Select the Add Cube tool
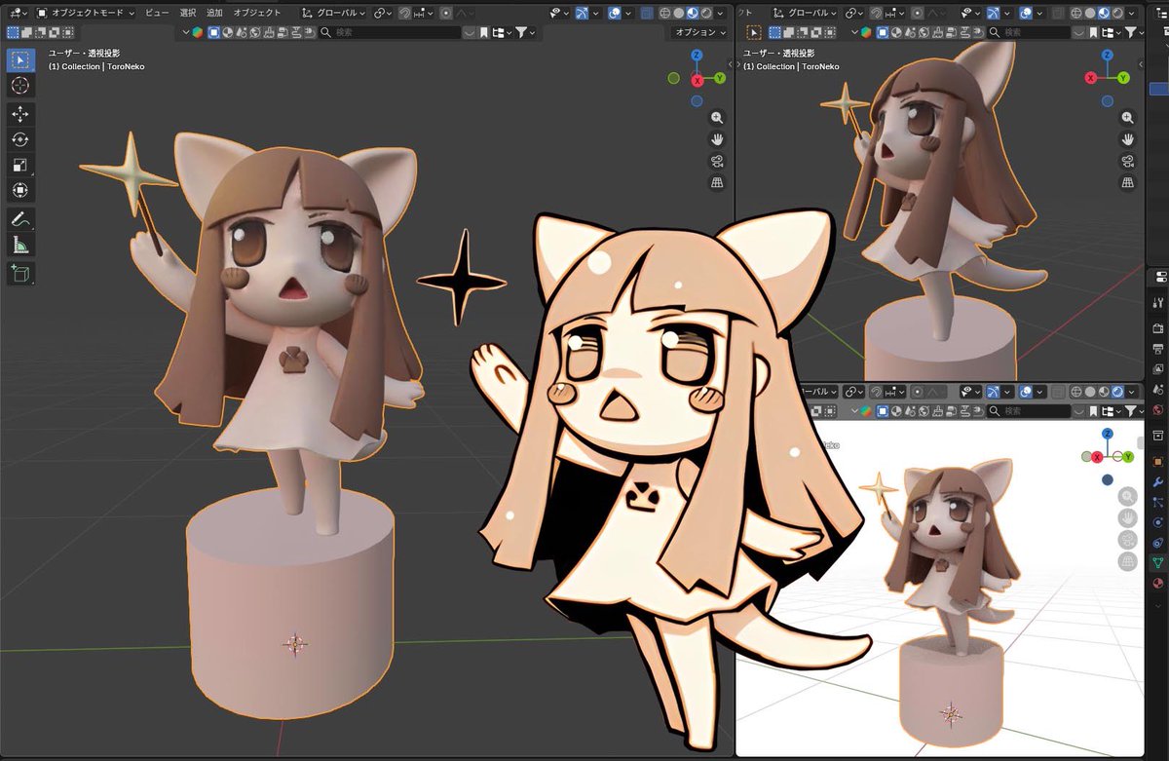Viewport: 1169px width, 761px height. click(20, 274)
